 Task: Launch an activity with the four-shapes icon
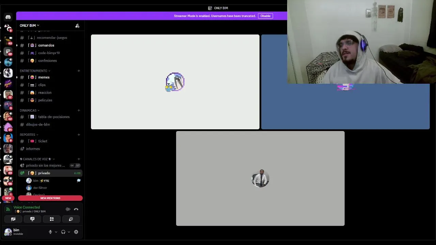[52, 219]
